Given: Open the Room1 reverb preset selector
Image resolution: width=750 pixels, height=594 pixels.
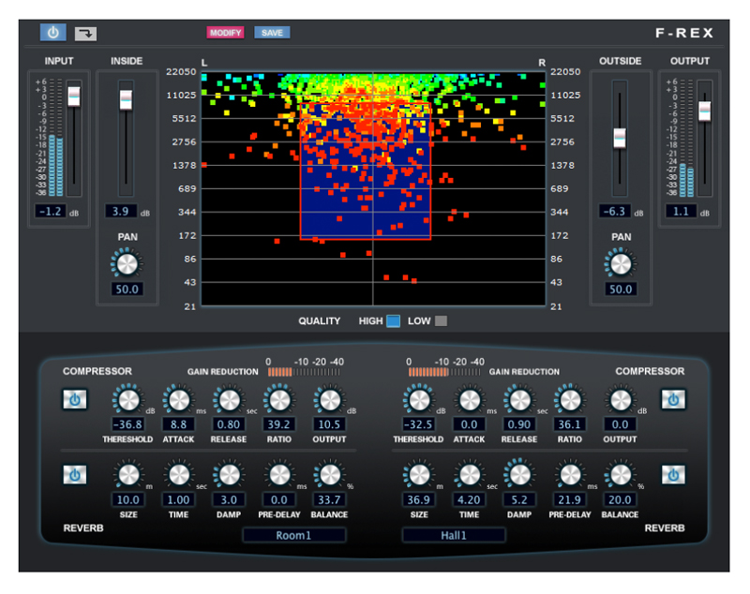Looking at the screenshot, I should tap(293, 536).
